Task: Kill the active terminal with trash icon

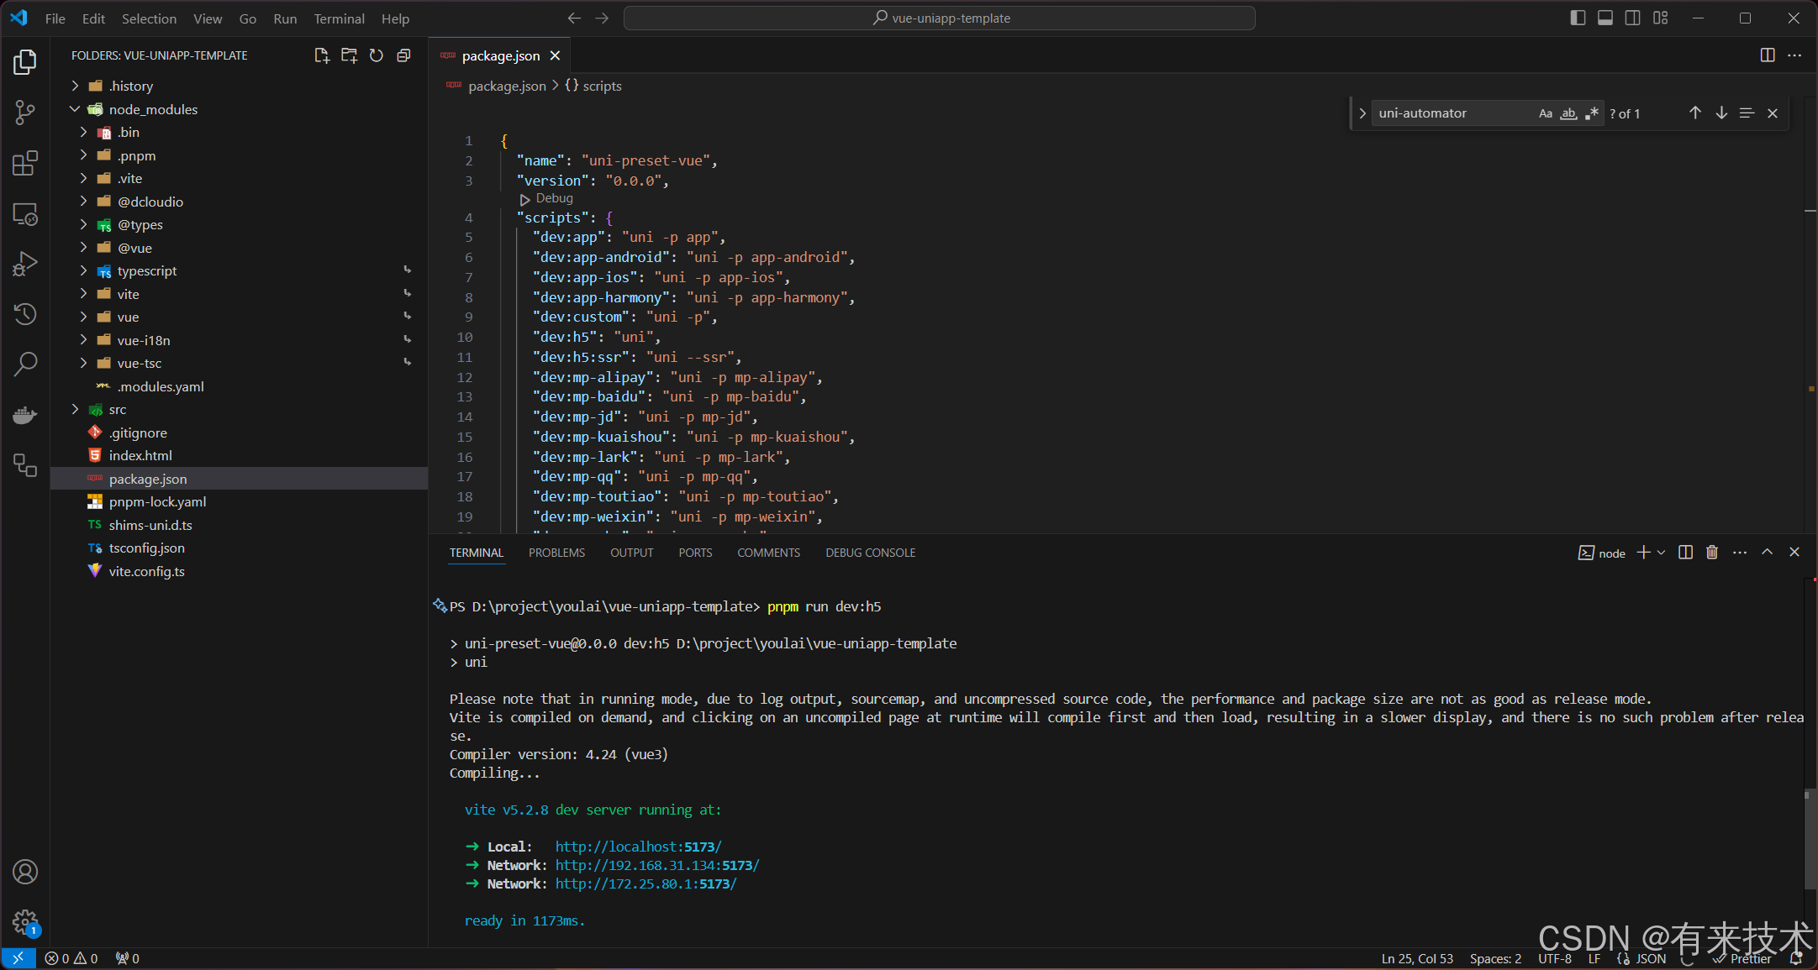Action: 1712,553
